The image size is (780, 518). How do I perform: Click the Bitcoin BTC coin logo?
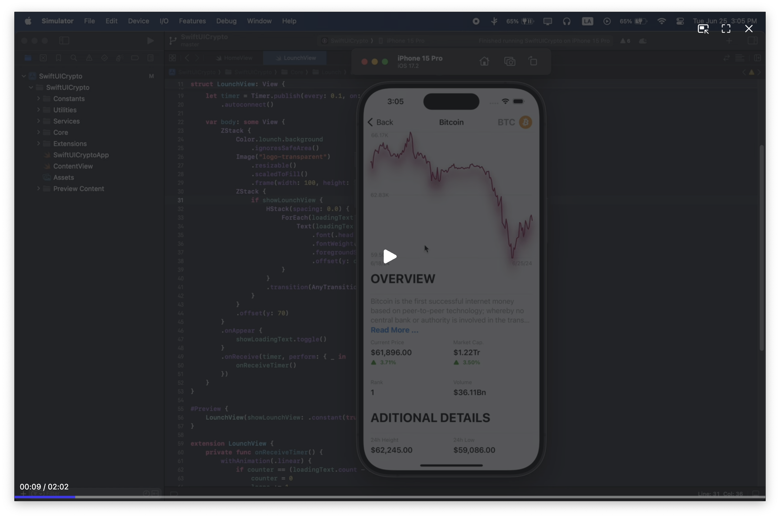coord(525,122)
